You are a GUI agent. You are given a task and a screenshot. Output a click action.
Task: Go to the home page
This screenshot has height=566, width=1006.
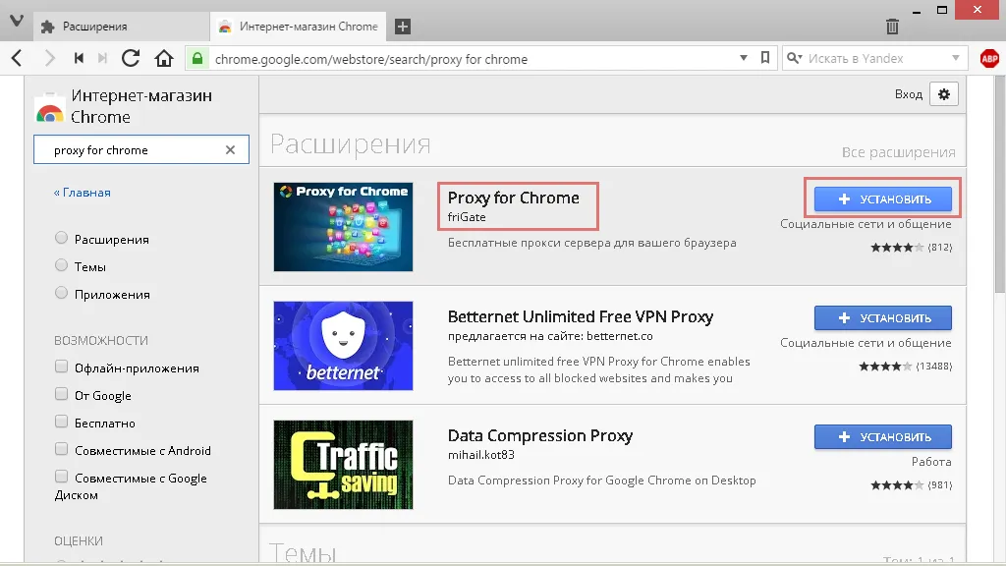(164, 58)
